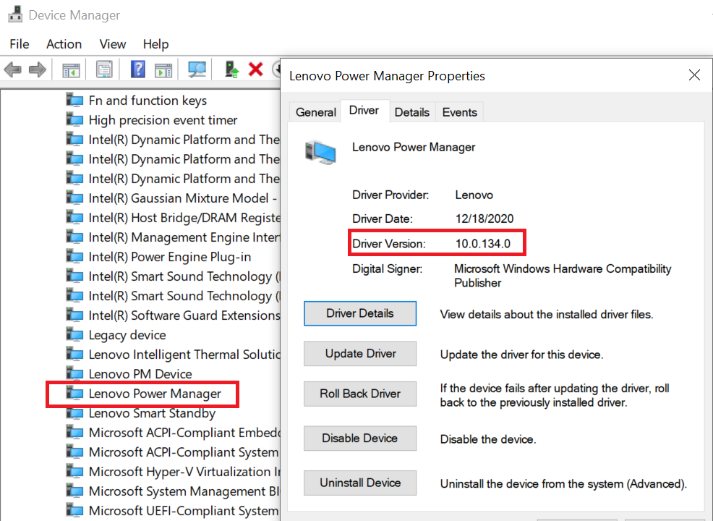Open the Help menu
This screenshot has height=521, width=713.
[156, 44]
